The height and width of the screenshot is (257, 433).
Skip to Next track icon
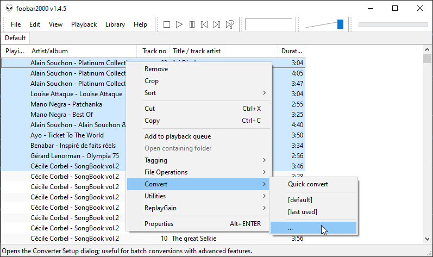217,24
